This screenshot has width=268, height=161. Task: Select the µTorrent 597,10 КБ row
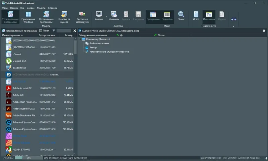38,54
